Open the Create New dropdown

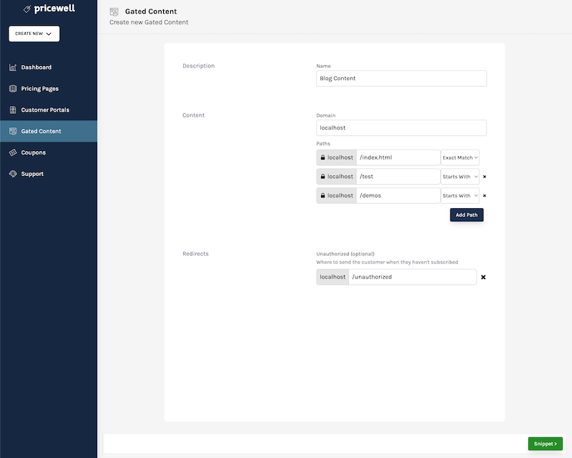pos(34,34)
